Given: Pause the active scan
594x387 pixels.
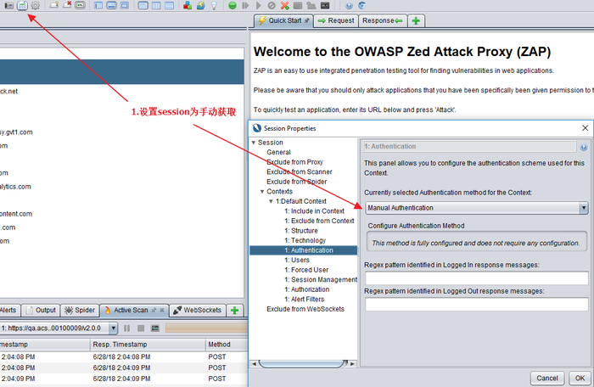Looking at the screenshot, I should click(127, 328).
